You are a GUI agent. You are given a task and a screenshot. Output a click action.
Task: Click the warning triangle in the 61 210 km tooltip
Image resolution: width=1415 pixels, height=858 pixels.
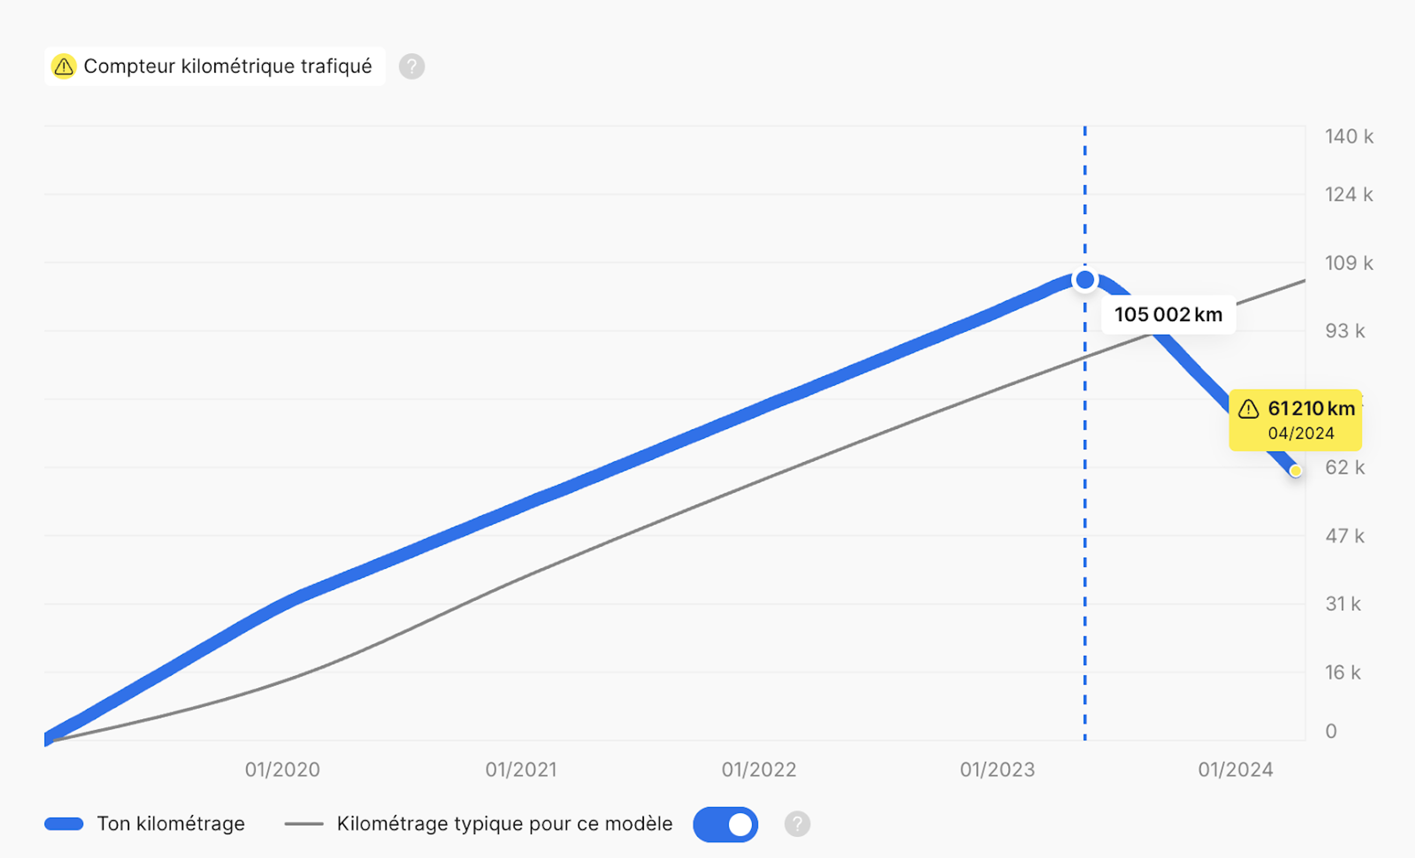pos(1248,409)
